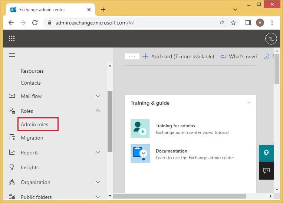The height and width of the screenshot is (203, 283).
Task: Open the feedback chat bubble button
Action: 266,171
